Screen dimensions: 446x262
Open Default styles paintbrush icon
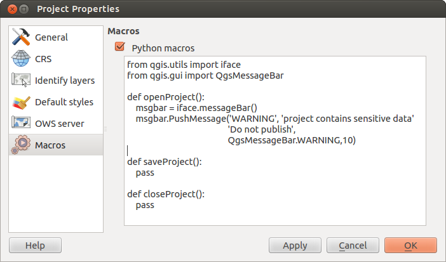(x=21, y=102)
